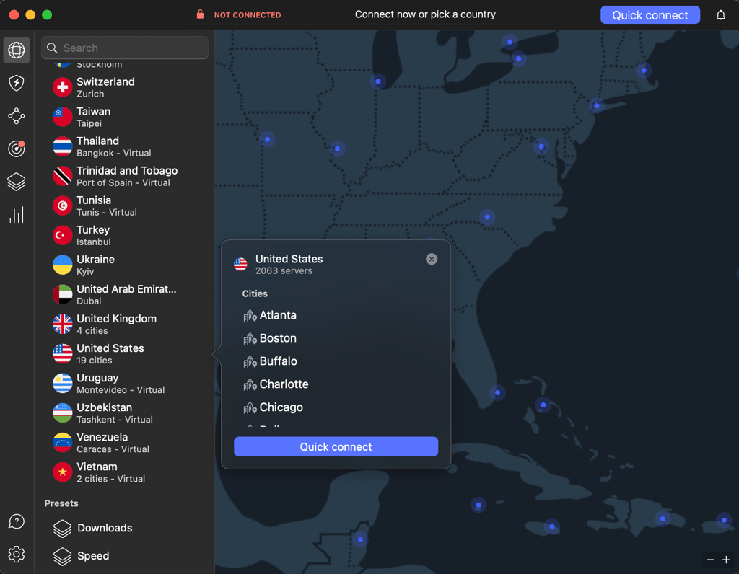Screen dimensions: 739x574
Task: Click the country Search field
Action: pyautogui.click(x=125, y=48)
